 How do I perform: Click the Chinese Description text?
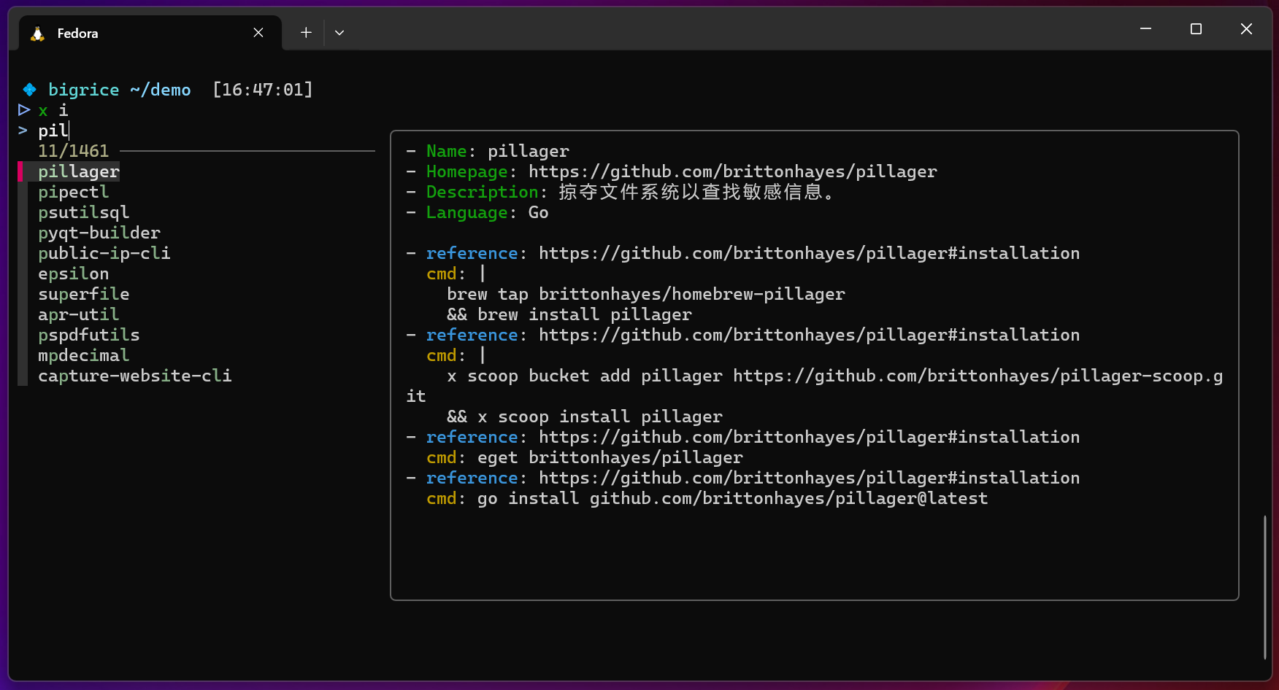(x=697, y=193)
